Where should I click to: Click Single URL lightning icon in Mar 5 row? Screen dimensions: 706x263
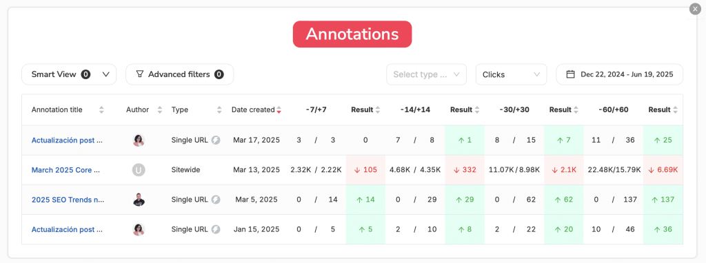click(216, 200)
